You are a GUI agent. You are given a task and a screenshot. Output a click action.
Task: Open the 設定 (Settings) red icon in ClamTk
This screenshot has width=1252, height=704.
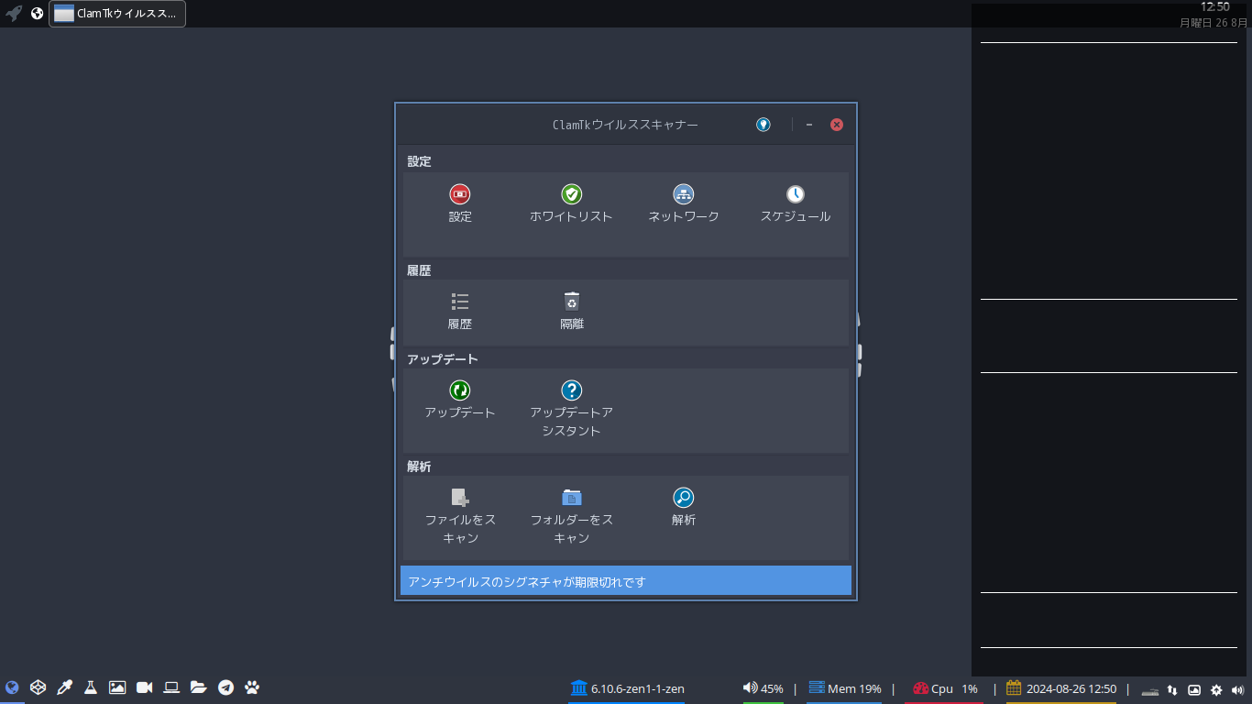point(460,194)
